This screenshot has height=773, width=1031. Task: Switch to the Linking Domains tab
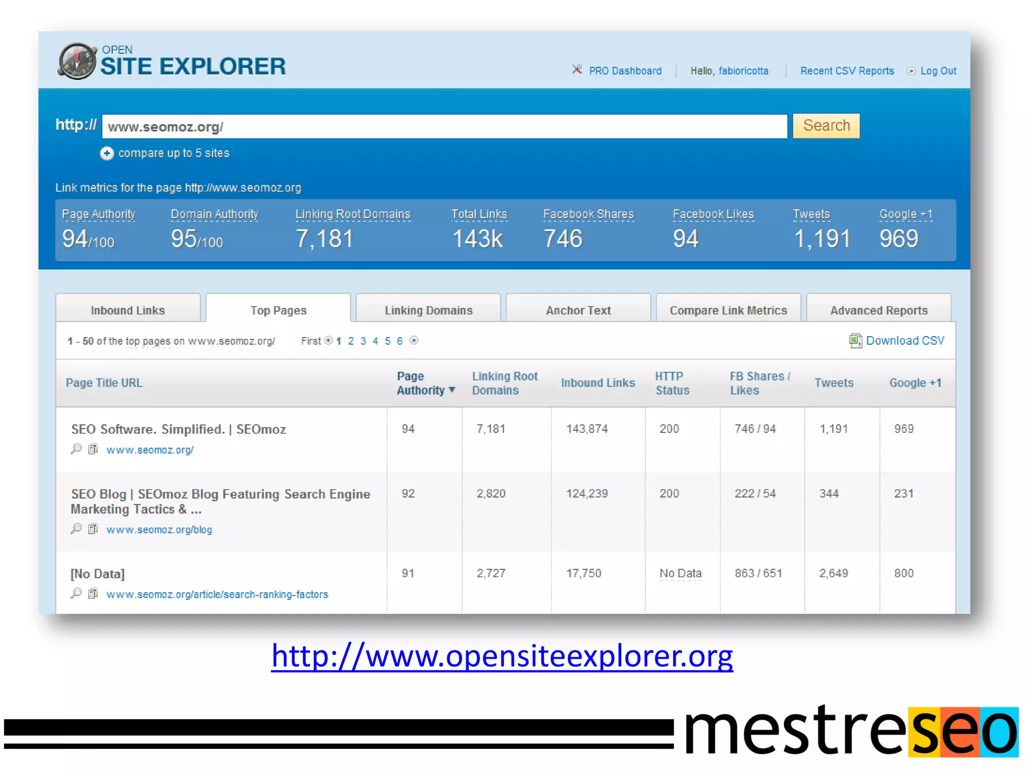click(x=428, y=308)
